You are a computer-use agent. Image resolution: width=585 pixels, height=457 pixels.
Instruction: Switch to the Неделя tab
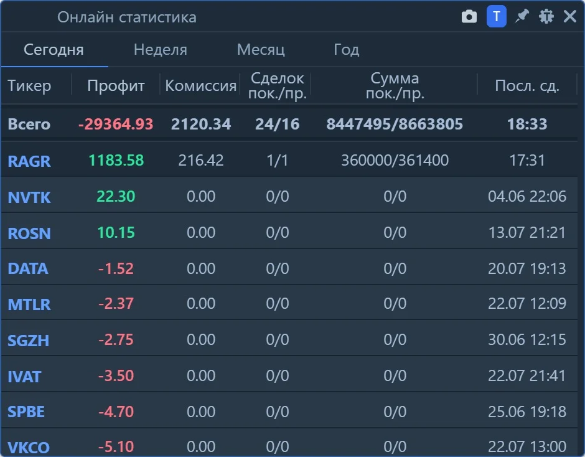[161, 49]
